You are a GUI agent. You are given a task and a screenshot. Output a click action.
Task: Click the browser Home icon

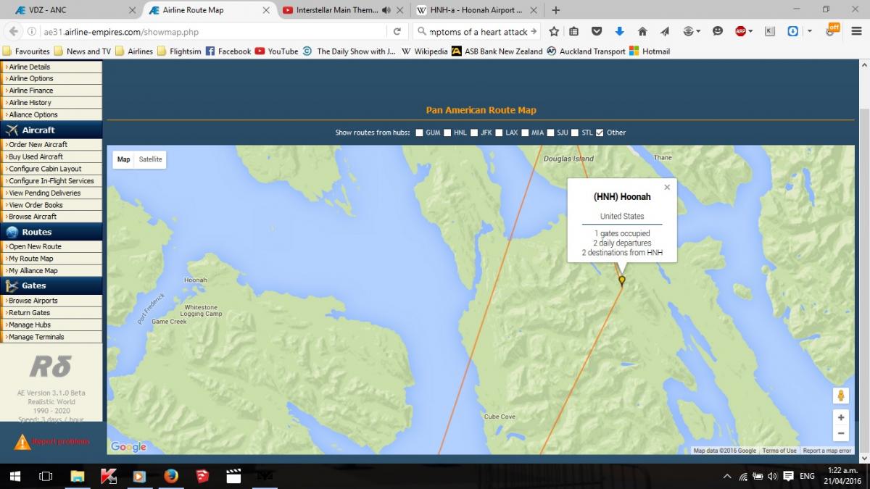(x=642, y=31)
